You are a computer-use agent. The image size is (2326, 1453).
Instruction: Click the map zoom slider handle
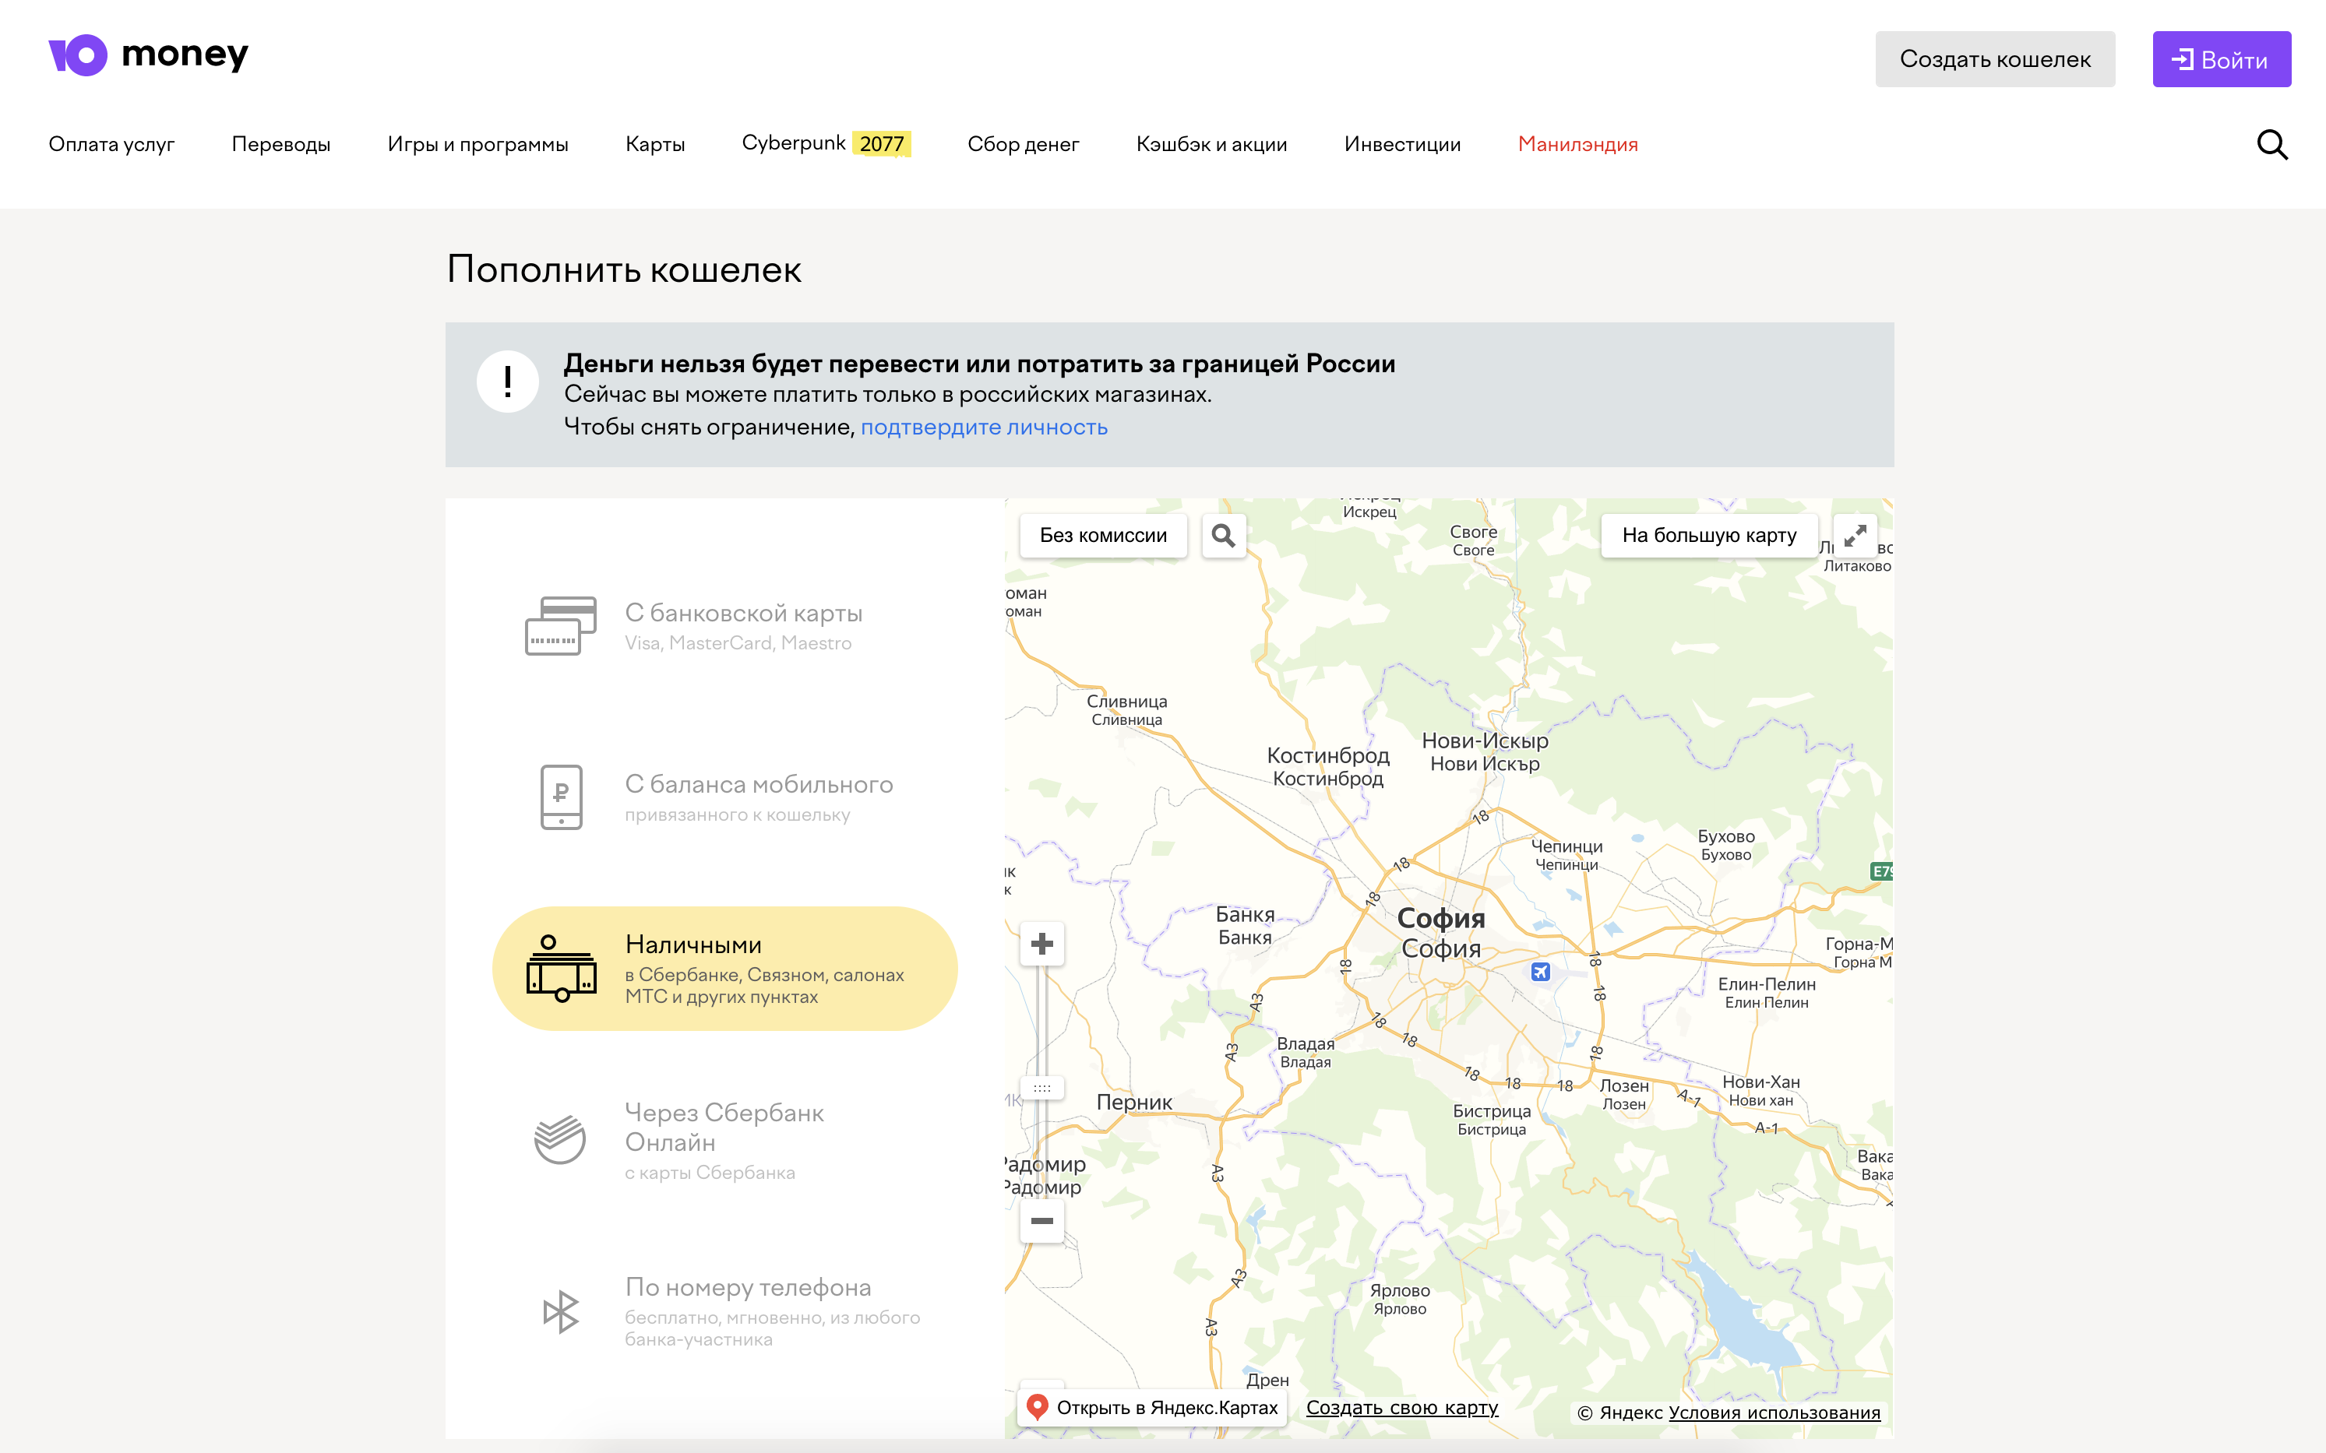[x=1042, y=1089]
